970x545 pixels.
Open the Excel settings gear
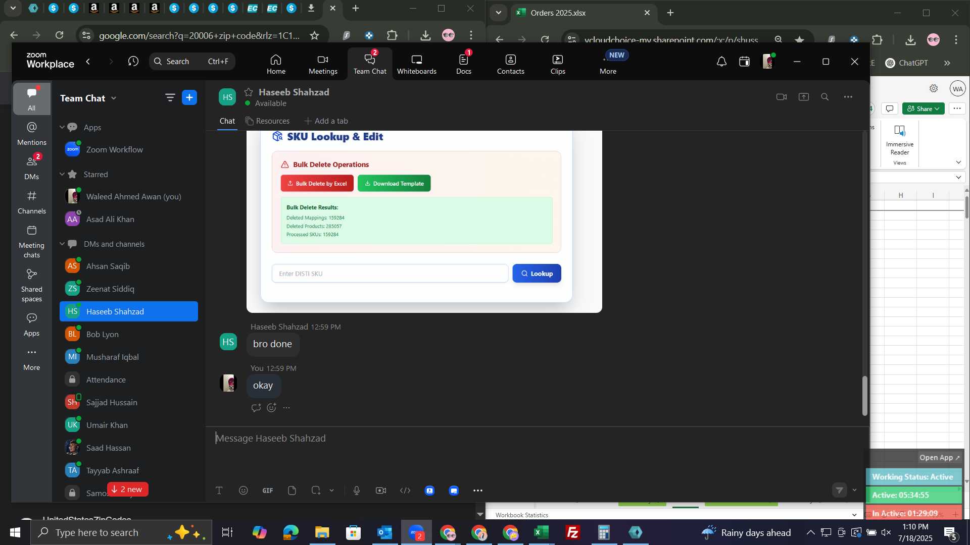click(934, 88)
